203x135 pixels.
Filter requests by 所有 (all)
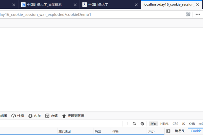click(x=153, y=124)
